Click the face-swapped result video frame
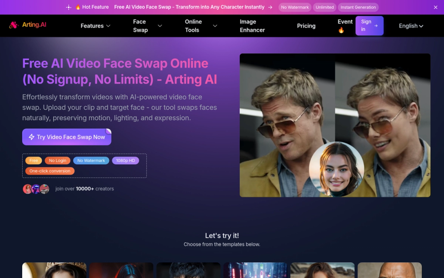This screenshot has height=278, width=444. pyautogui.click(x=383, y=125)
